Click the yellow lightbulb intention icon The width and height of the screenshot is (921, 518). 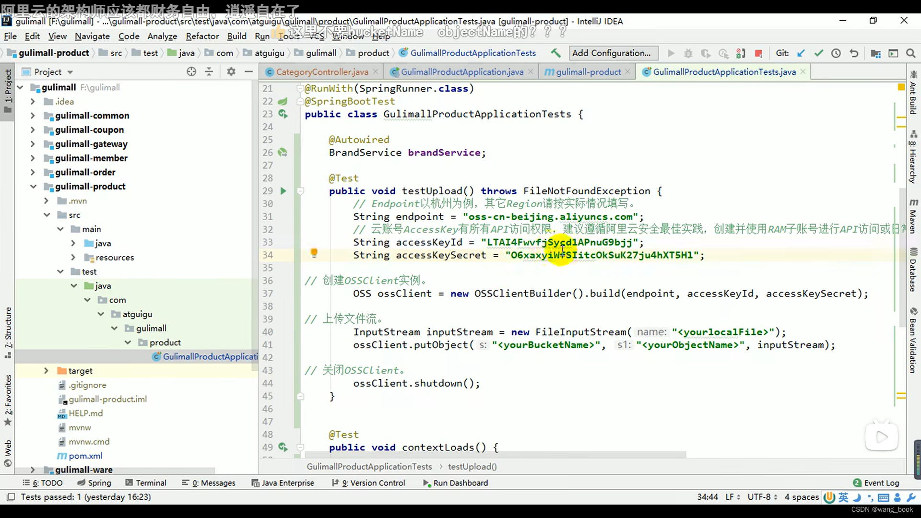(314, 253)
